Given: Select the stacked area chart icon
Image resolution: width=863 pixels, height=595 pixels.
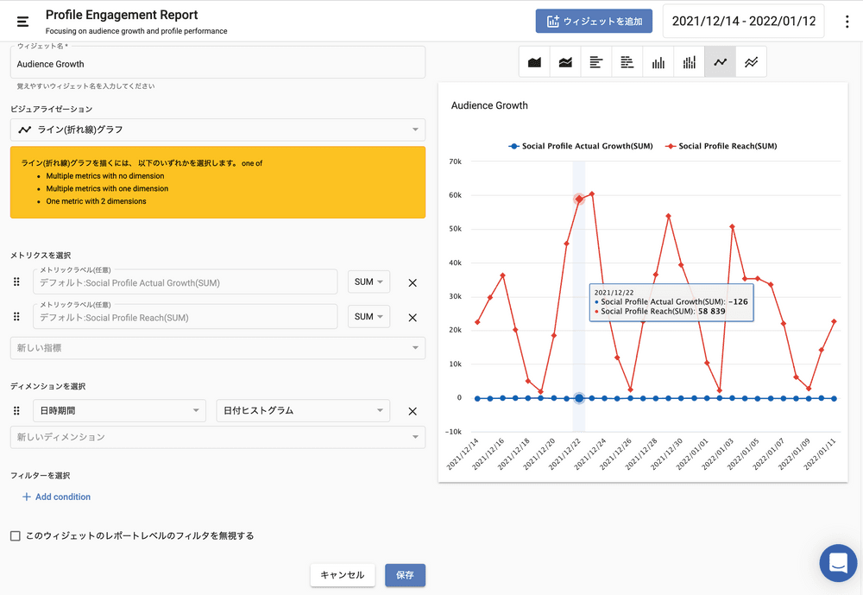Looking at the screenshot, I should click(x=565, y=62).
